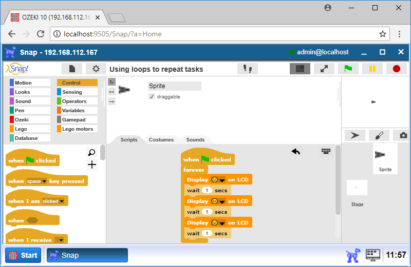Click the scripts area vertical scrollbar
This screenshot has height=267, width=411.
338,180
